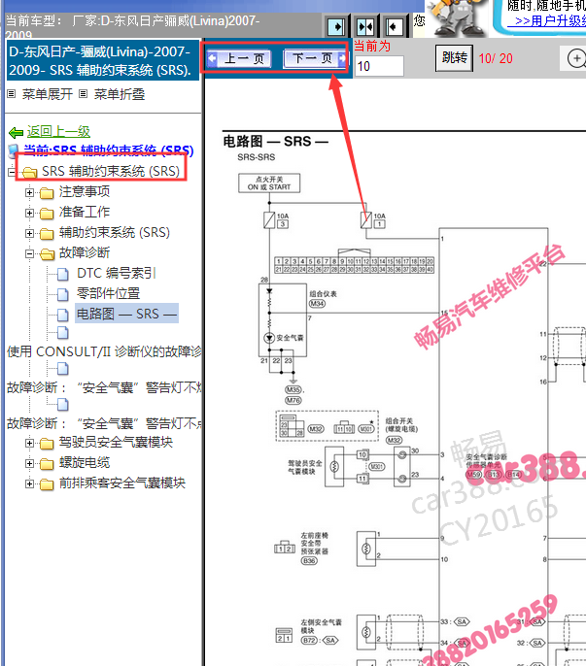The width and height of the screenshot is (586, 666).
Task: Click 菜单折叠 to collapse the menu
Action: (x=120, y=94)
